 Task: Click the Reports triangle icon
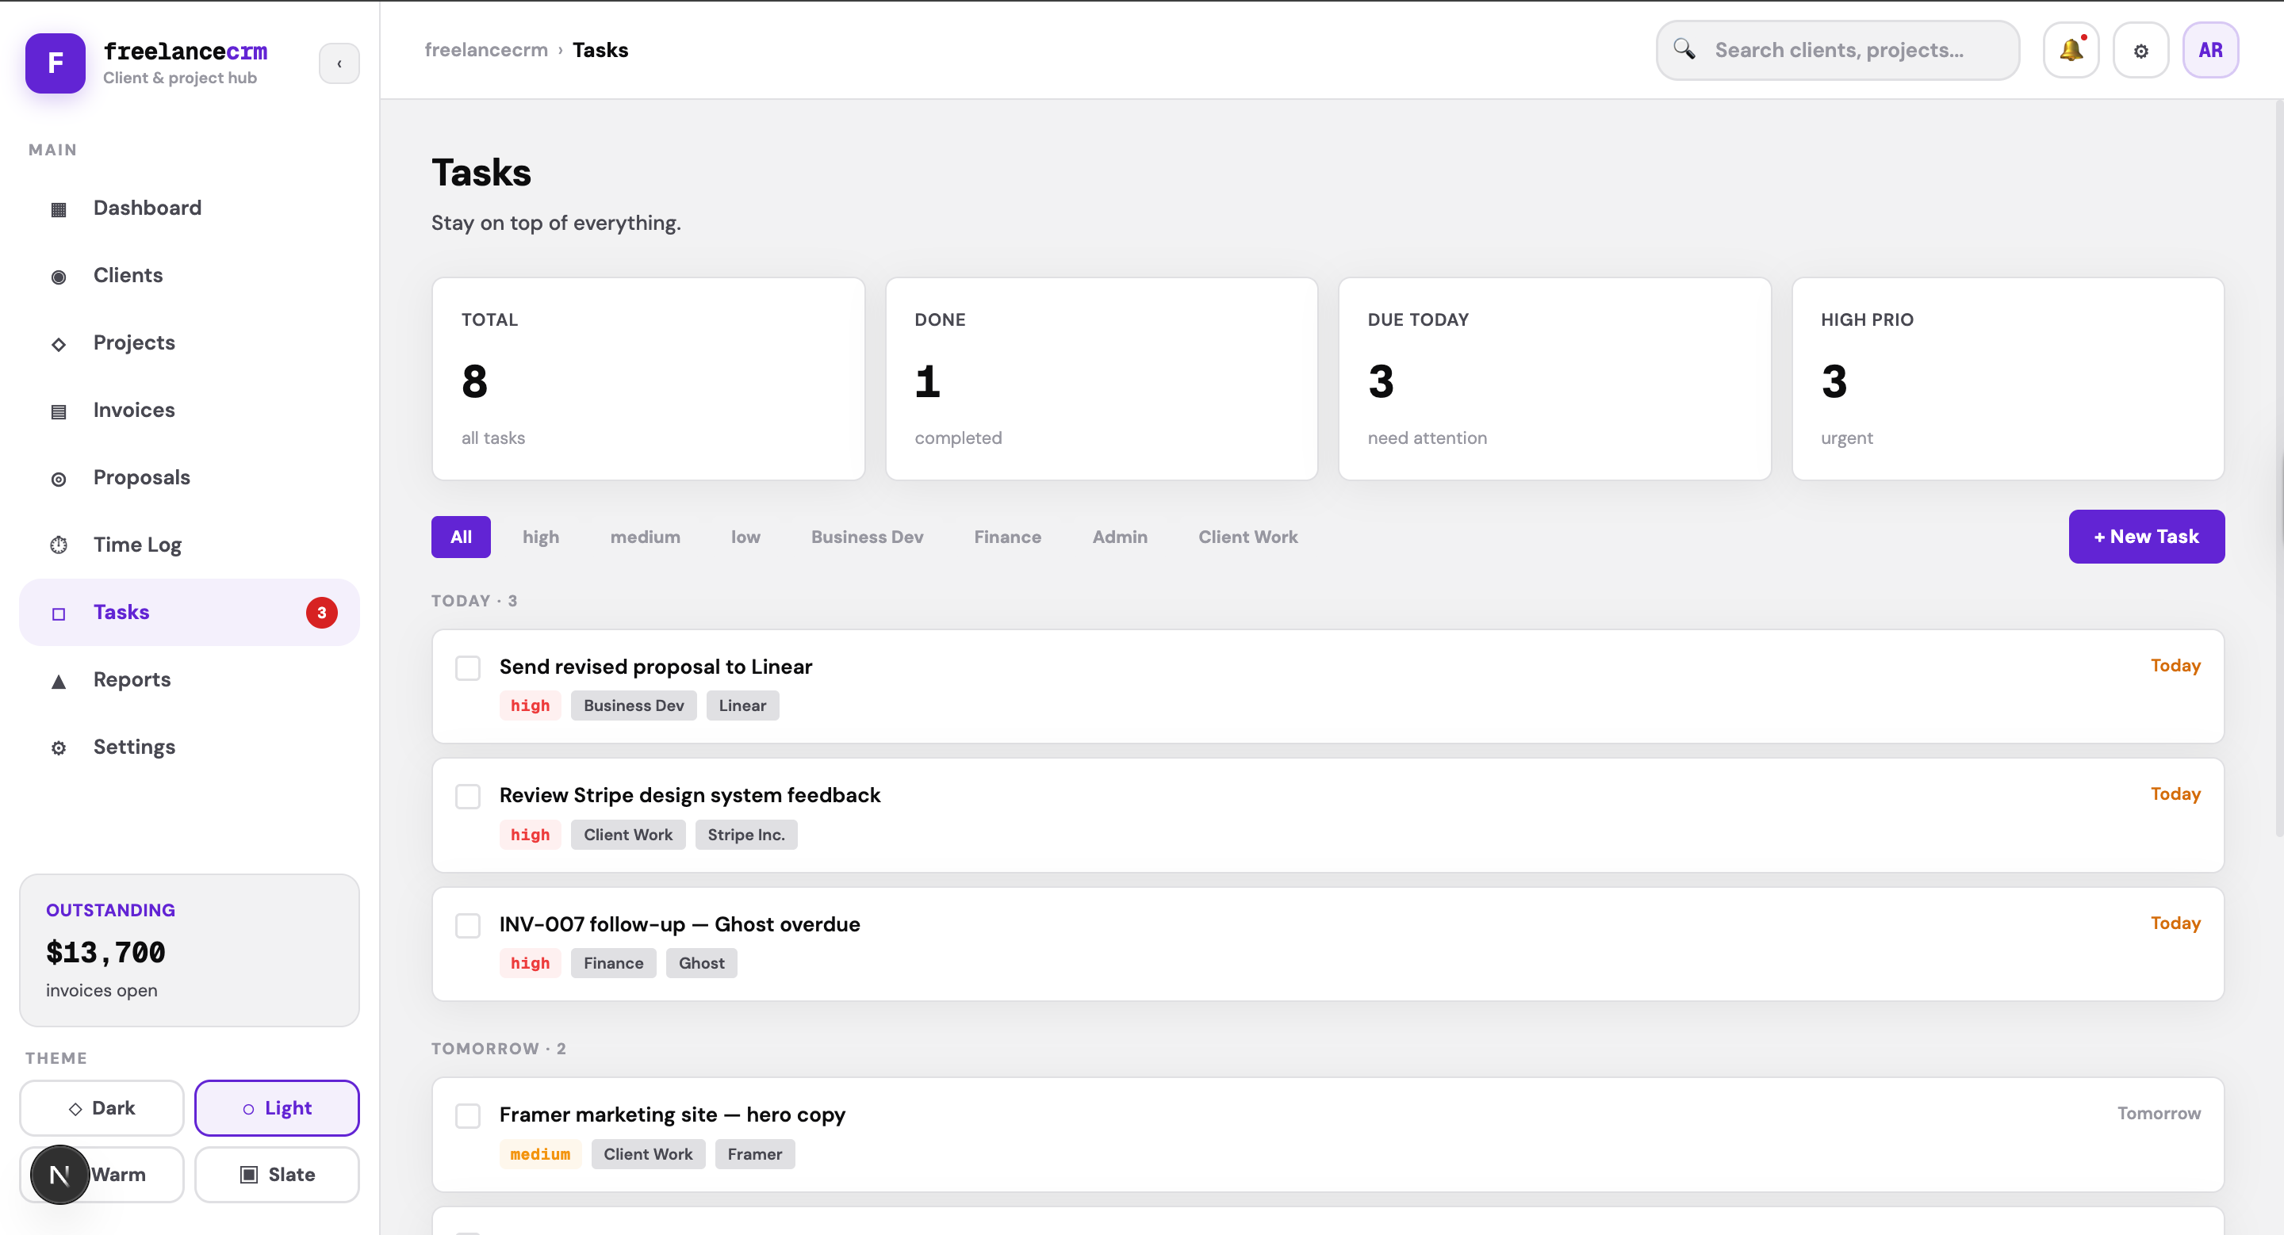click(59, 680)
